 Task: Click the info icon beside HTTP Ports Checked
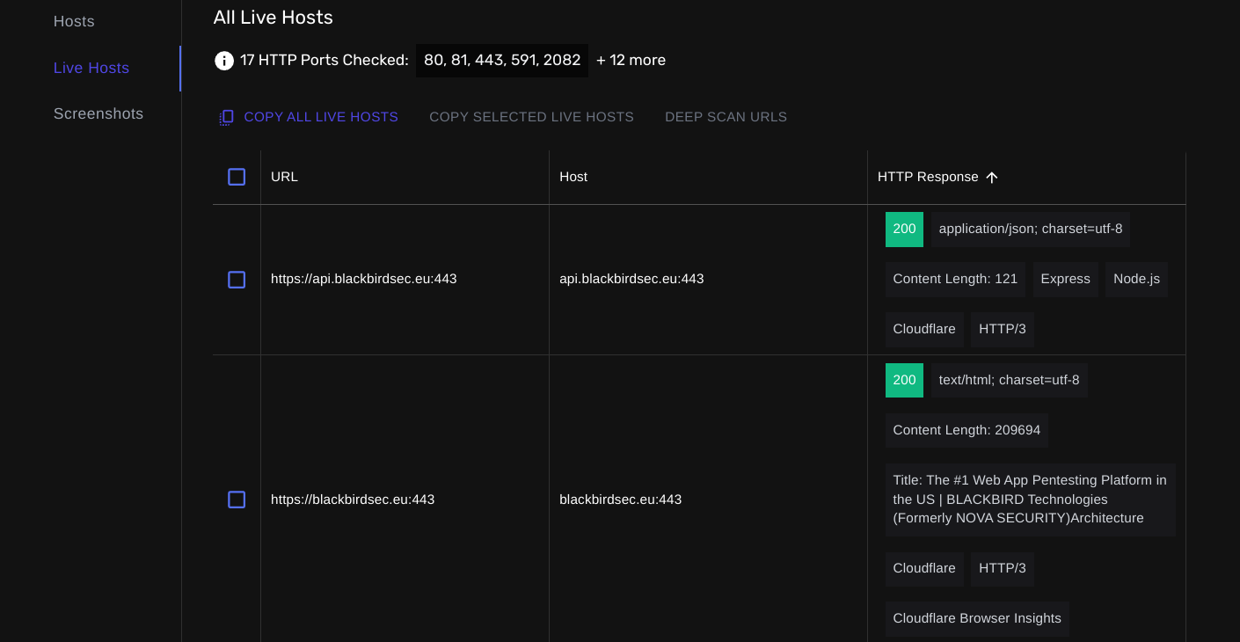[x=224, y=61]
